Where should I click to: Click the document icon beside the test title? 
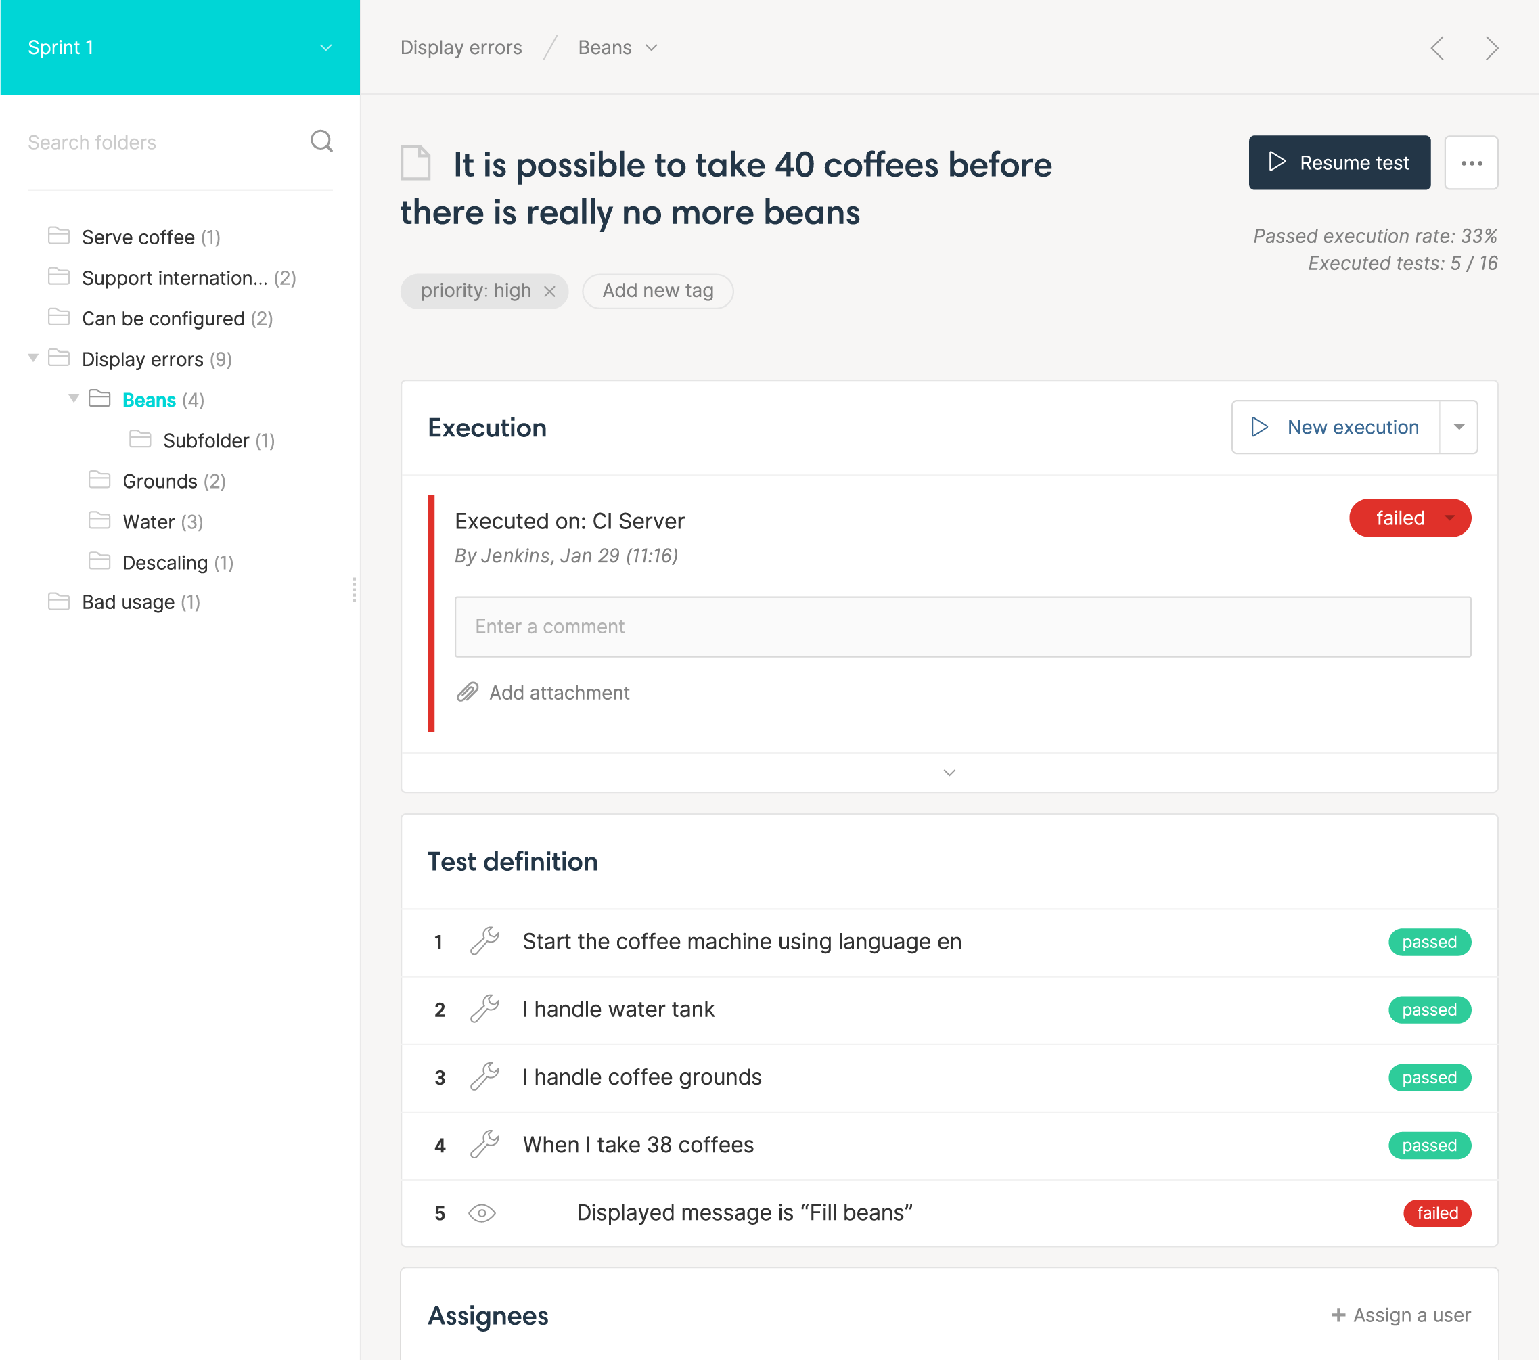(x=415, y=163)
